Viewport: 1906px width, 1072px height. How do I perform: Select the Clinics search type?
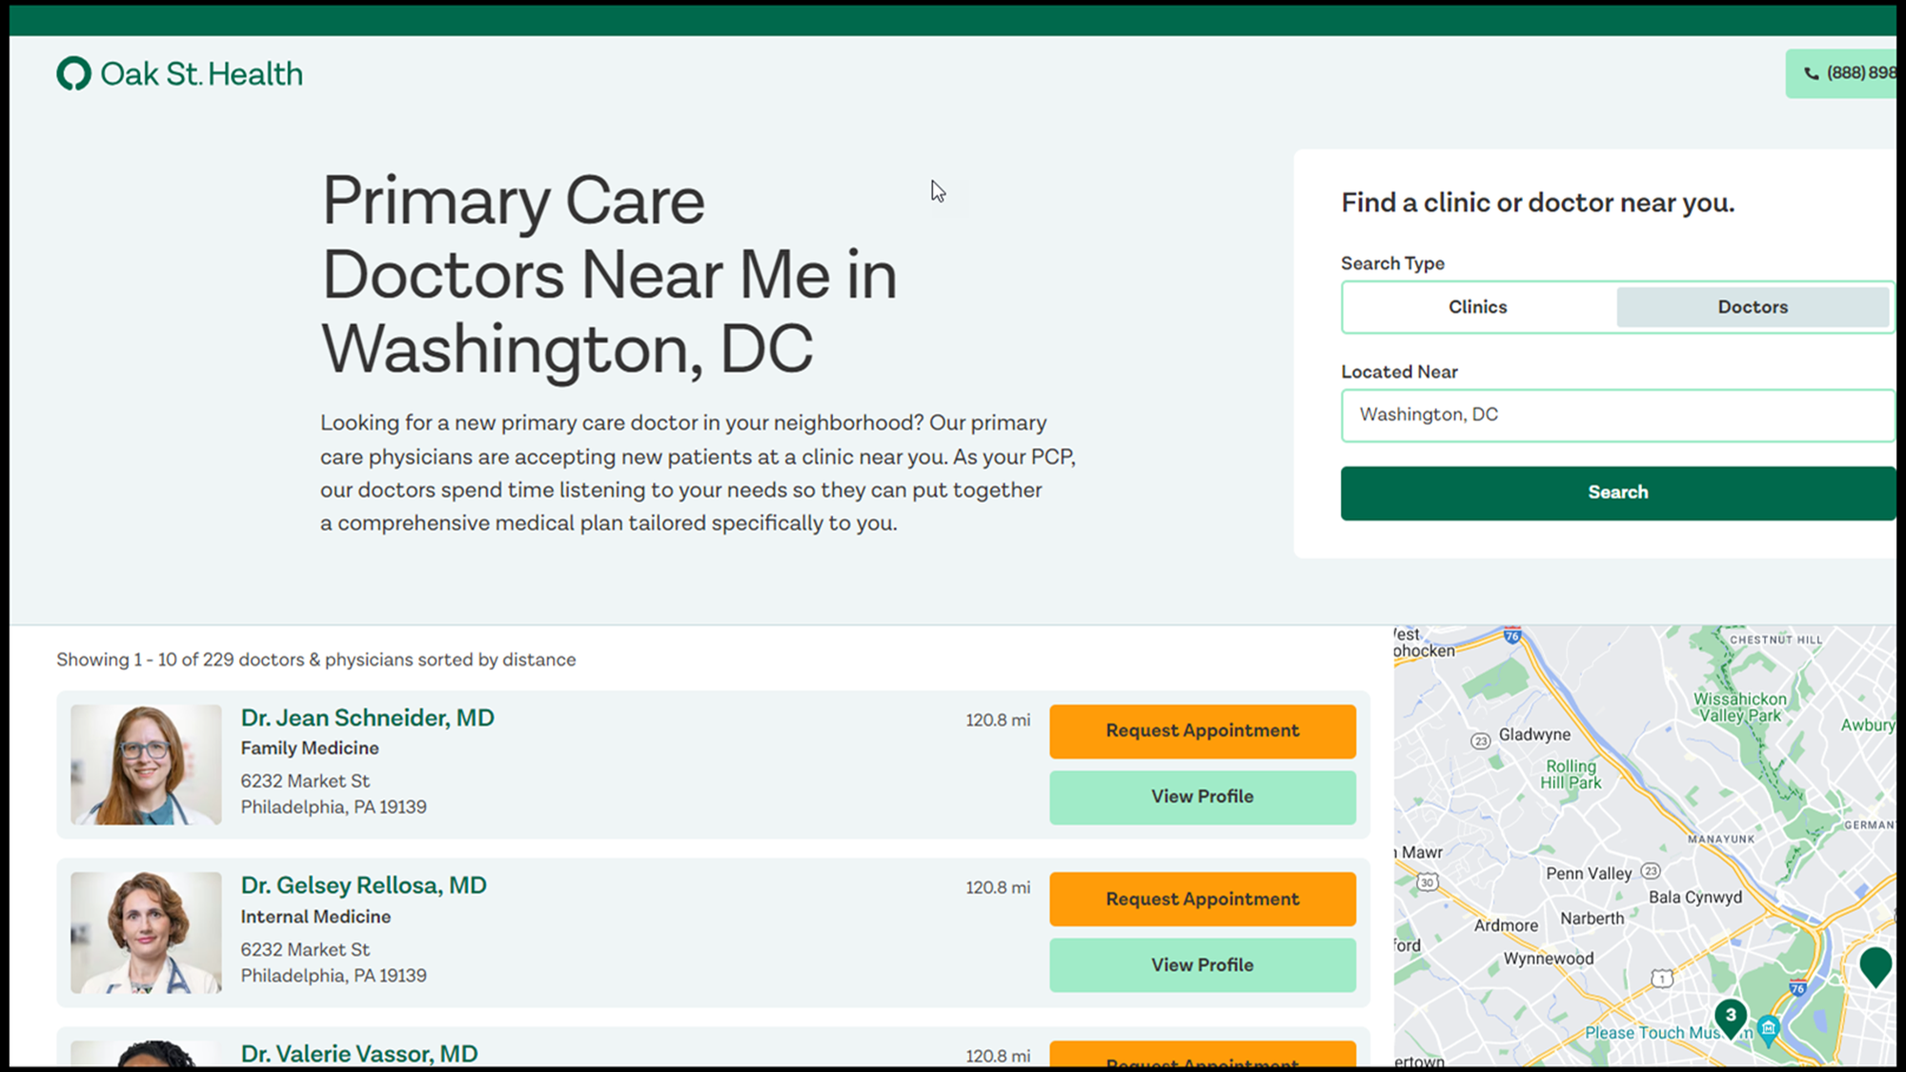1477,307
